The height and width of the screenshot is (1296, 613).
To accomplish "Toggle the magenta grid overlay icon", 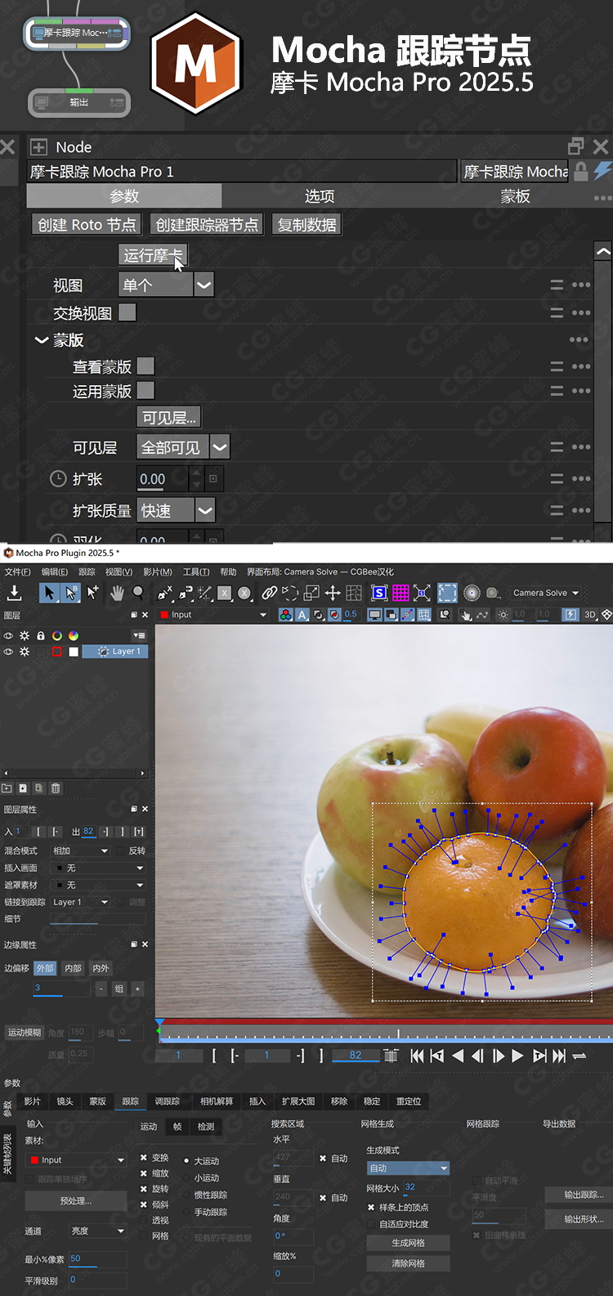I will [400, 593].
